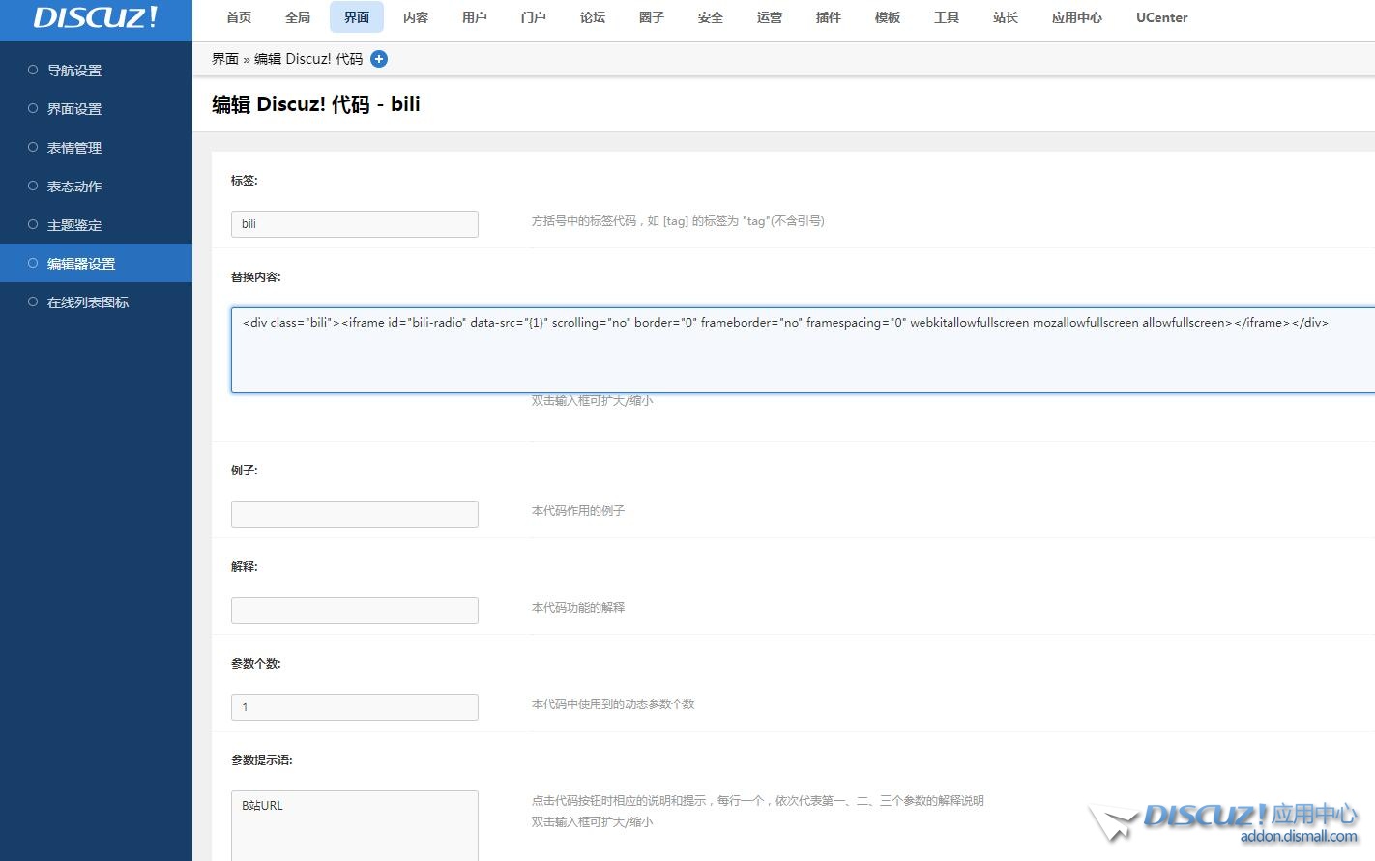Open the 论坛 menu
Image resolution: width=1375 pixels, height=861 pixels.
[592, 17]
